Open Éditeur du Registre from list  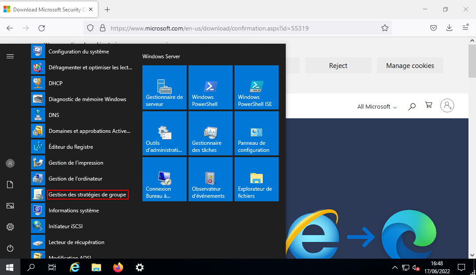(x=71, y=147)
